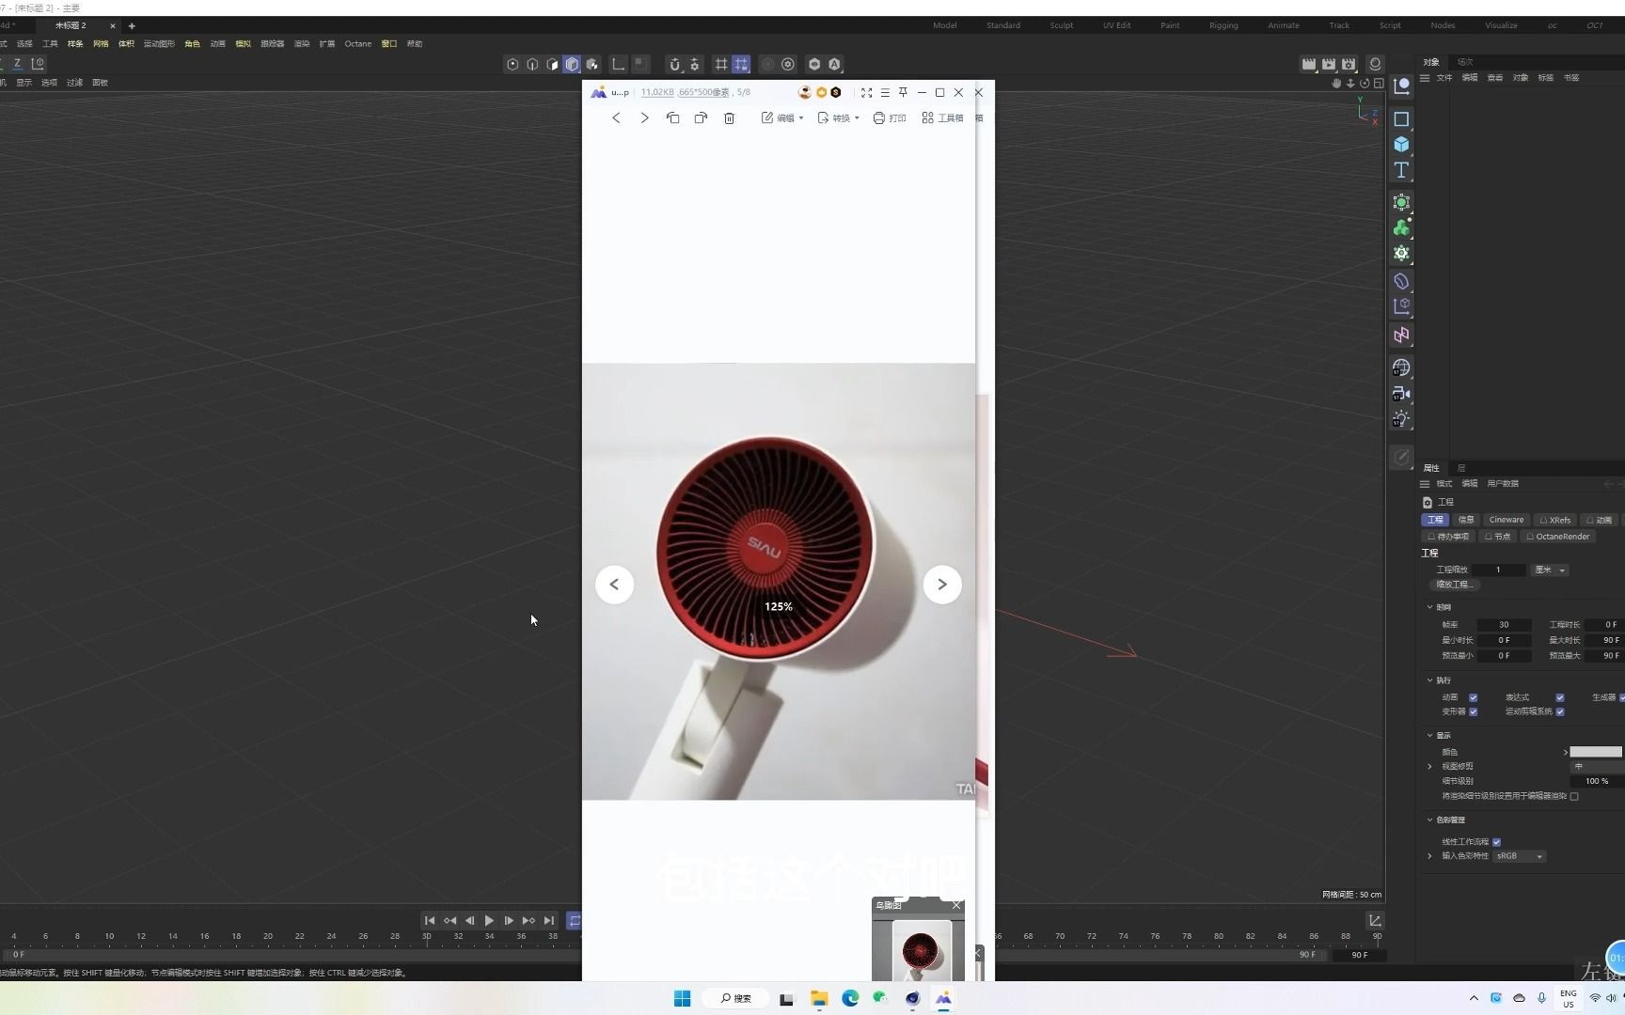This screenshot has height=1015, width=1625.
Task: Rotate image clockwise in viewer
Action: tap(701, 117)
